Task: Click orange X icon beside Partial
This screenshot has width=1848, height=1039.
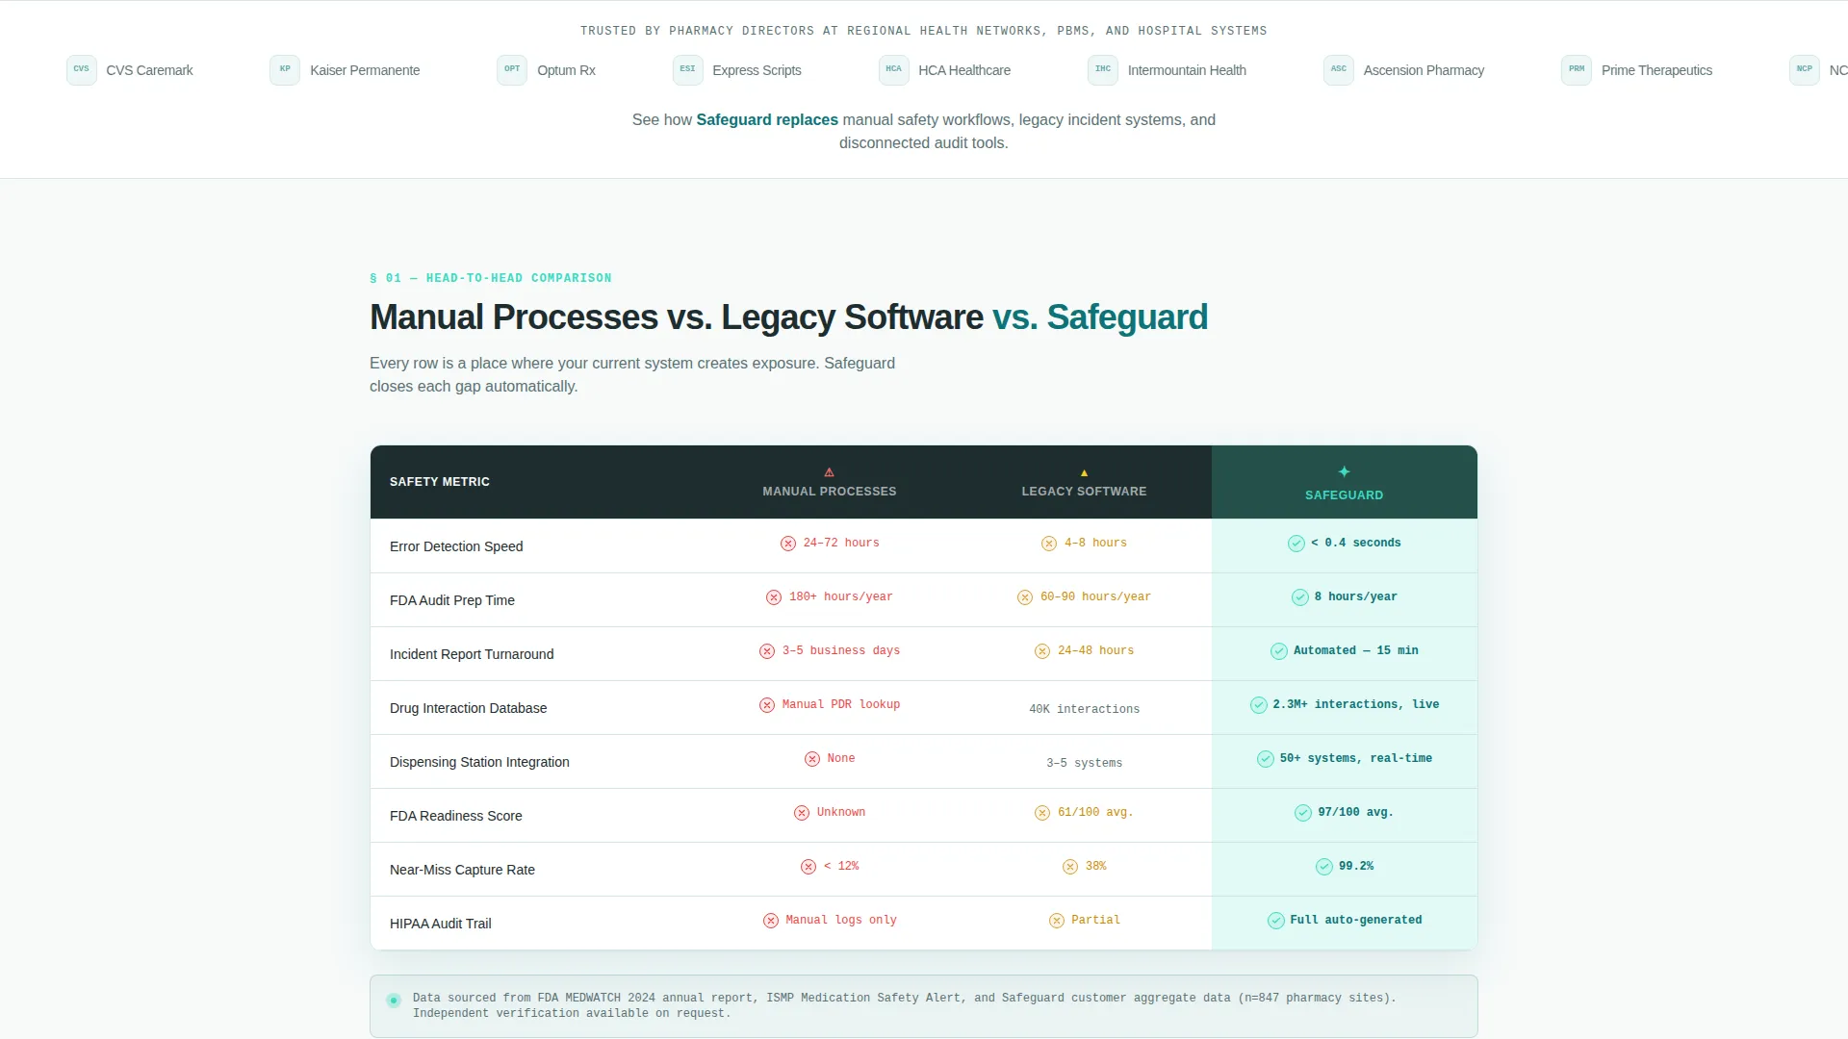Action: click(1057, 921)
